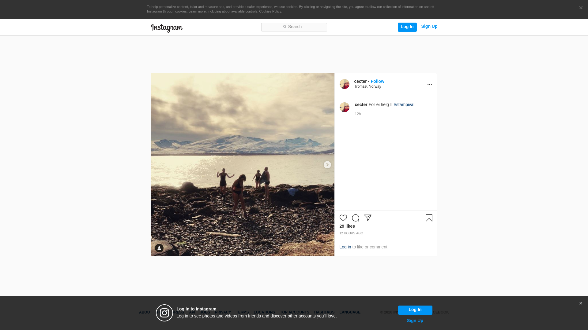588x330 pixels.
Task: Click the 12 HOURS AGO timestamp
Action: [x=351, y=233]
